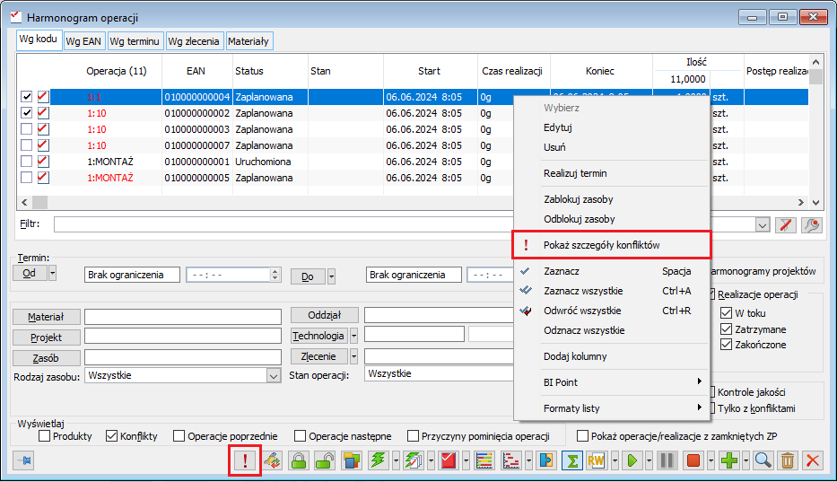Click the clear filter funnel icon

coord(785,225)
